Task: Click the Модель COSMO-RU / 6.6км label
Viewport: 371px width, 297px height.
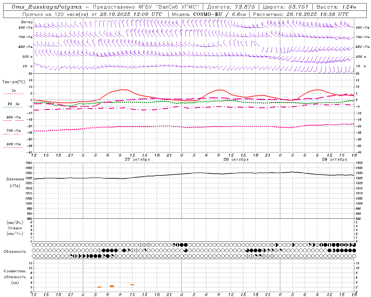Action: click(209, 14)
